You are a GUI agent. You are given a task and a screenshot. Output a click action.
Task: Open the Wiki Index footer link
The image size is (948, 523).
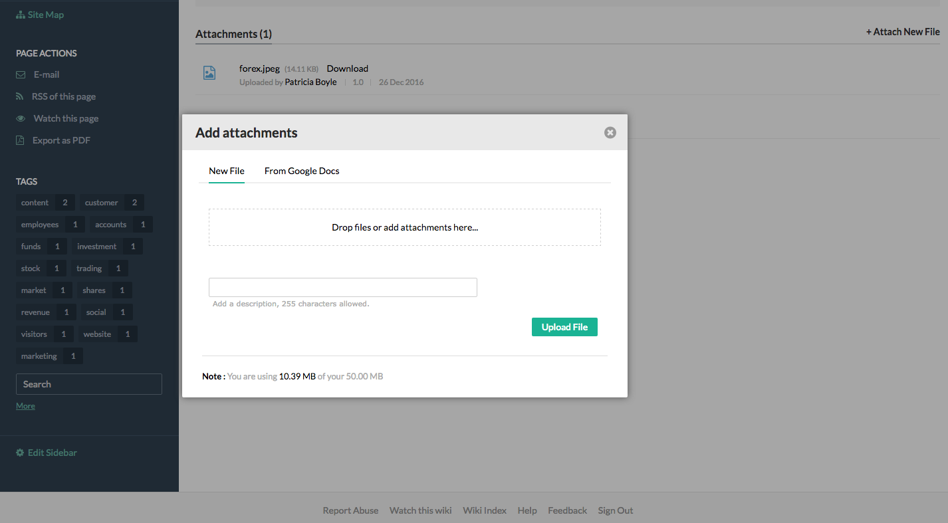(485, 510)
